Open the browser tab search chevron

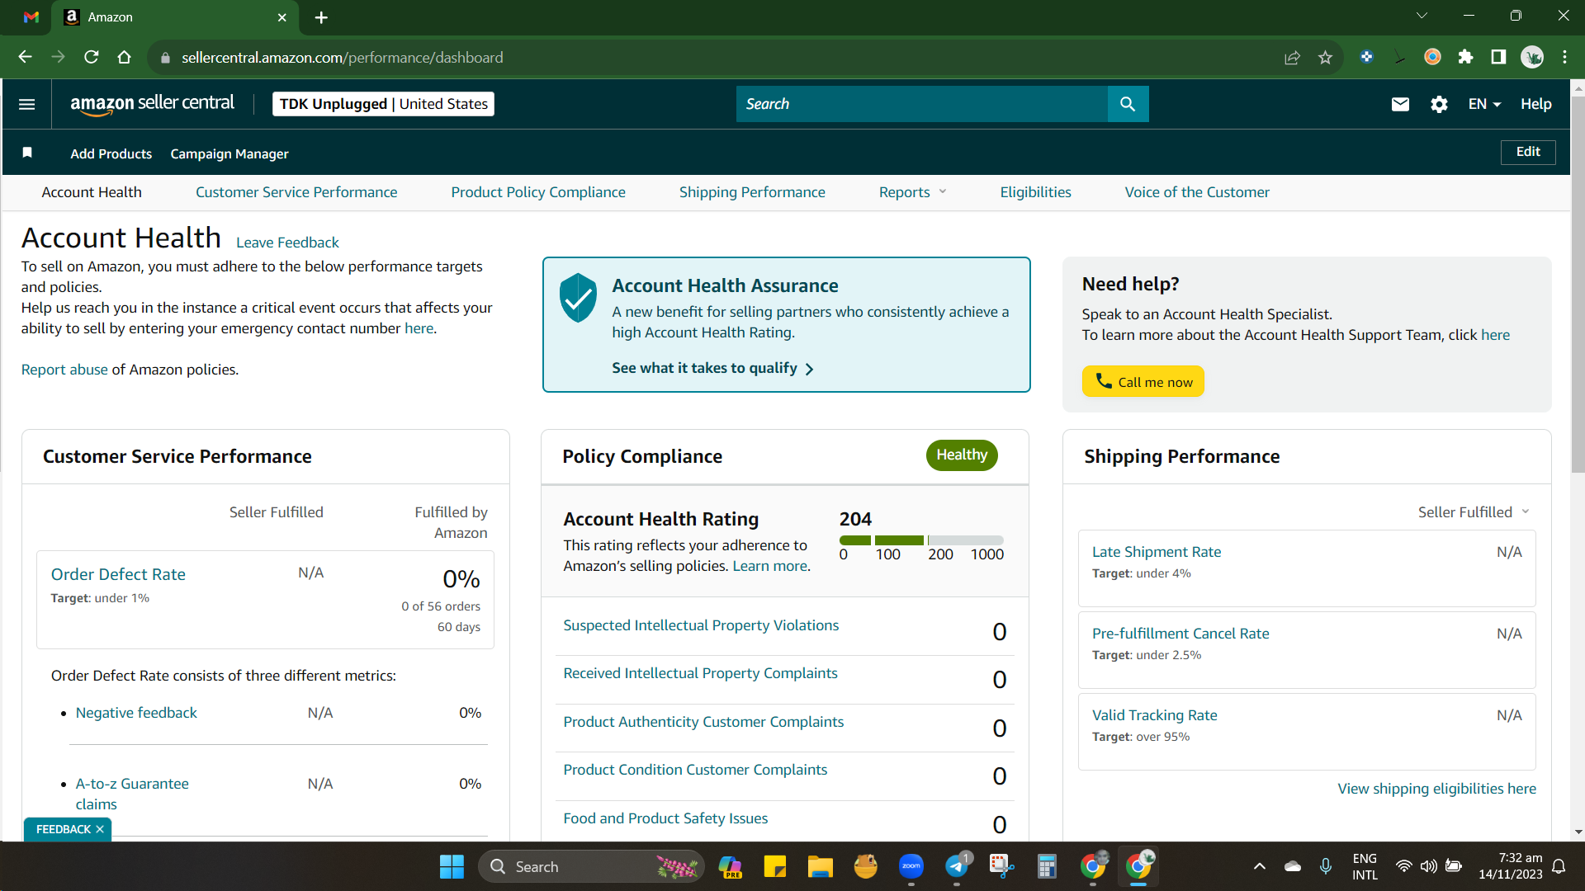[1422, 16]
